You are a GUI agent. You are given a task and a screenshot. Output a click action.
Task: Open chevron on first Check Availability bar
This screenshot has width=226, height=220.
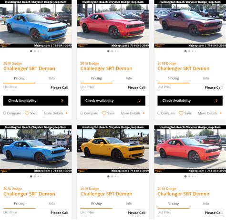(x=62, y=101)
